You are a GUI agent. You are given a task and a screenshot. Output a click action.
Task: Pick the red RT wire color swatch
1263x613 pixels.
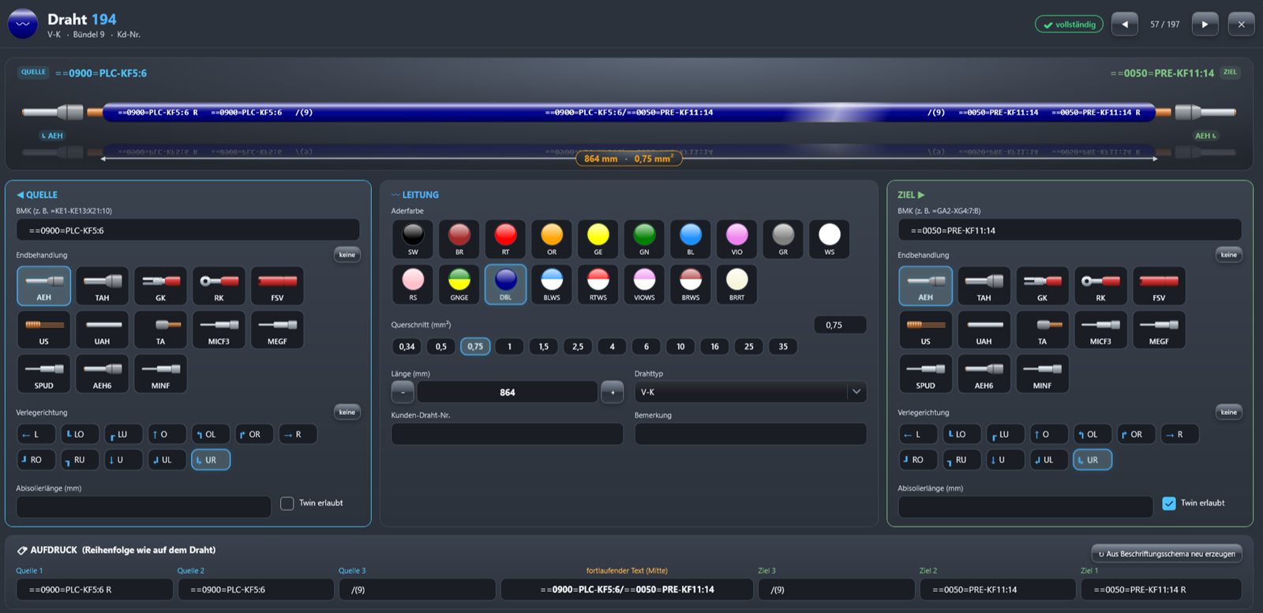(x=505, y=239)
